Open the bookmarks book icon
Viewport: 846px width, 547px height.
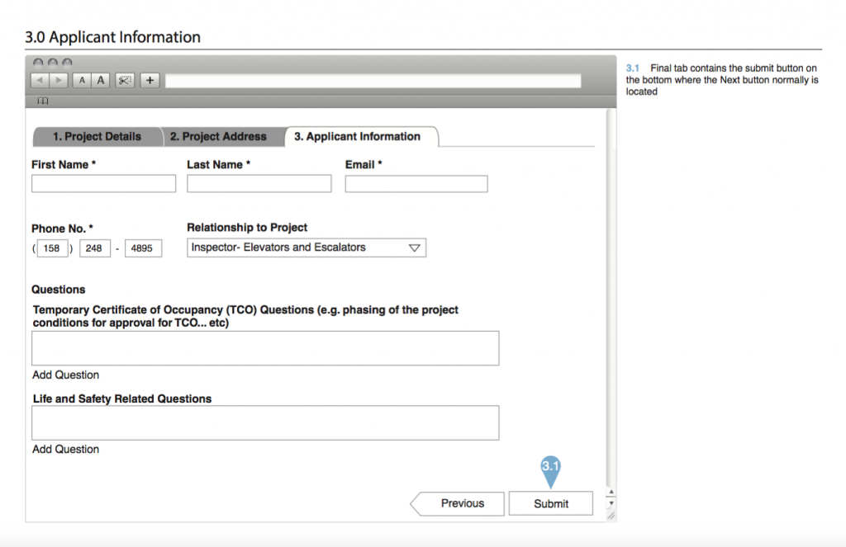[x=43, y=101]
